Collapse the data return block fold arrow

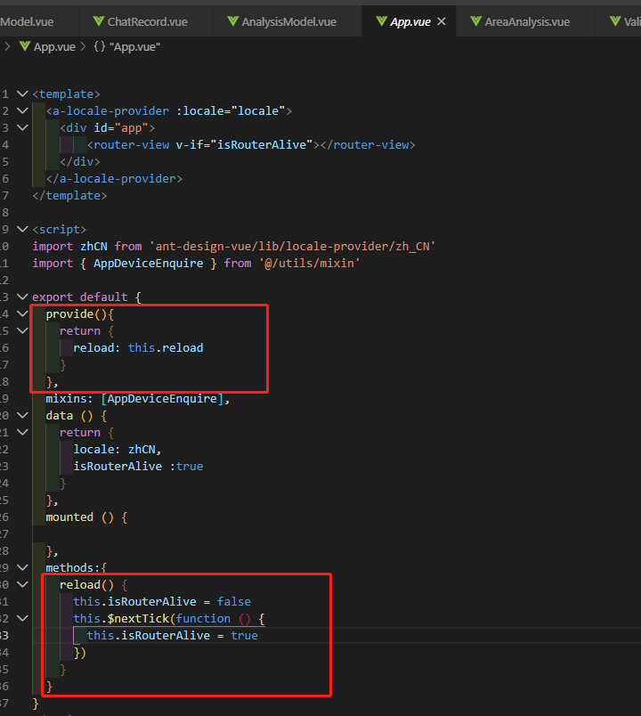pyautogui.click(x=22, y=432)
